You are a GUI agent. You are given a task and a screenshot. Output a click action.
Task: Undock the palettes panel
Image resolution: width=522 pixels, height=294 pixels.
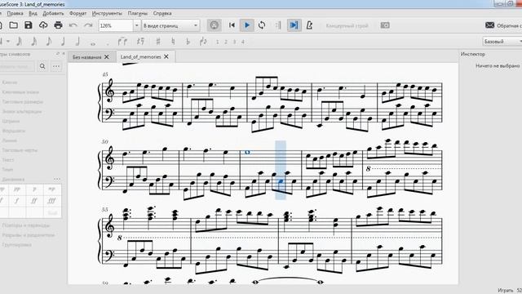[58, 54]
